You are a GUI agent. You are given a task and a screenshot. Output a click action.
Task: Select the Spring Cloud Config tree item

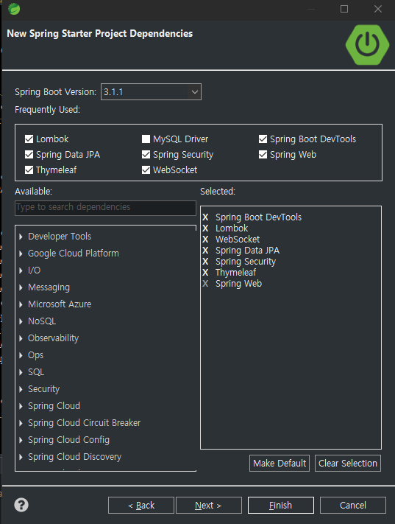(68, 440)
